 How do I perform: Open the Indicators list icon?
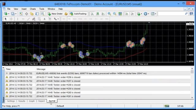click(x=138, y=14)
